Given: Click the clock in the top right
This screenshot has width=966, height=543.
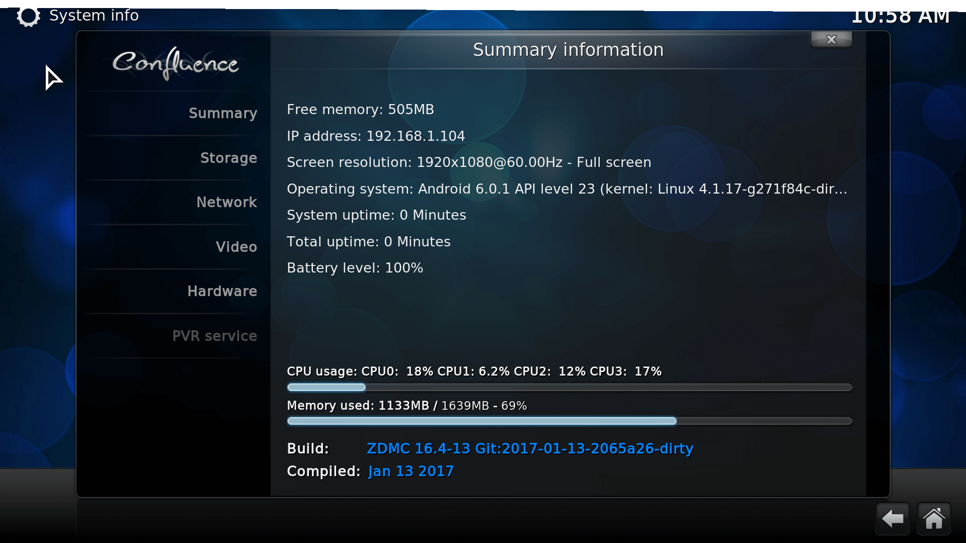Looking at the screenshot, I should coord(901,16).
